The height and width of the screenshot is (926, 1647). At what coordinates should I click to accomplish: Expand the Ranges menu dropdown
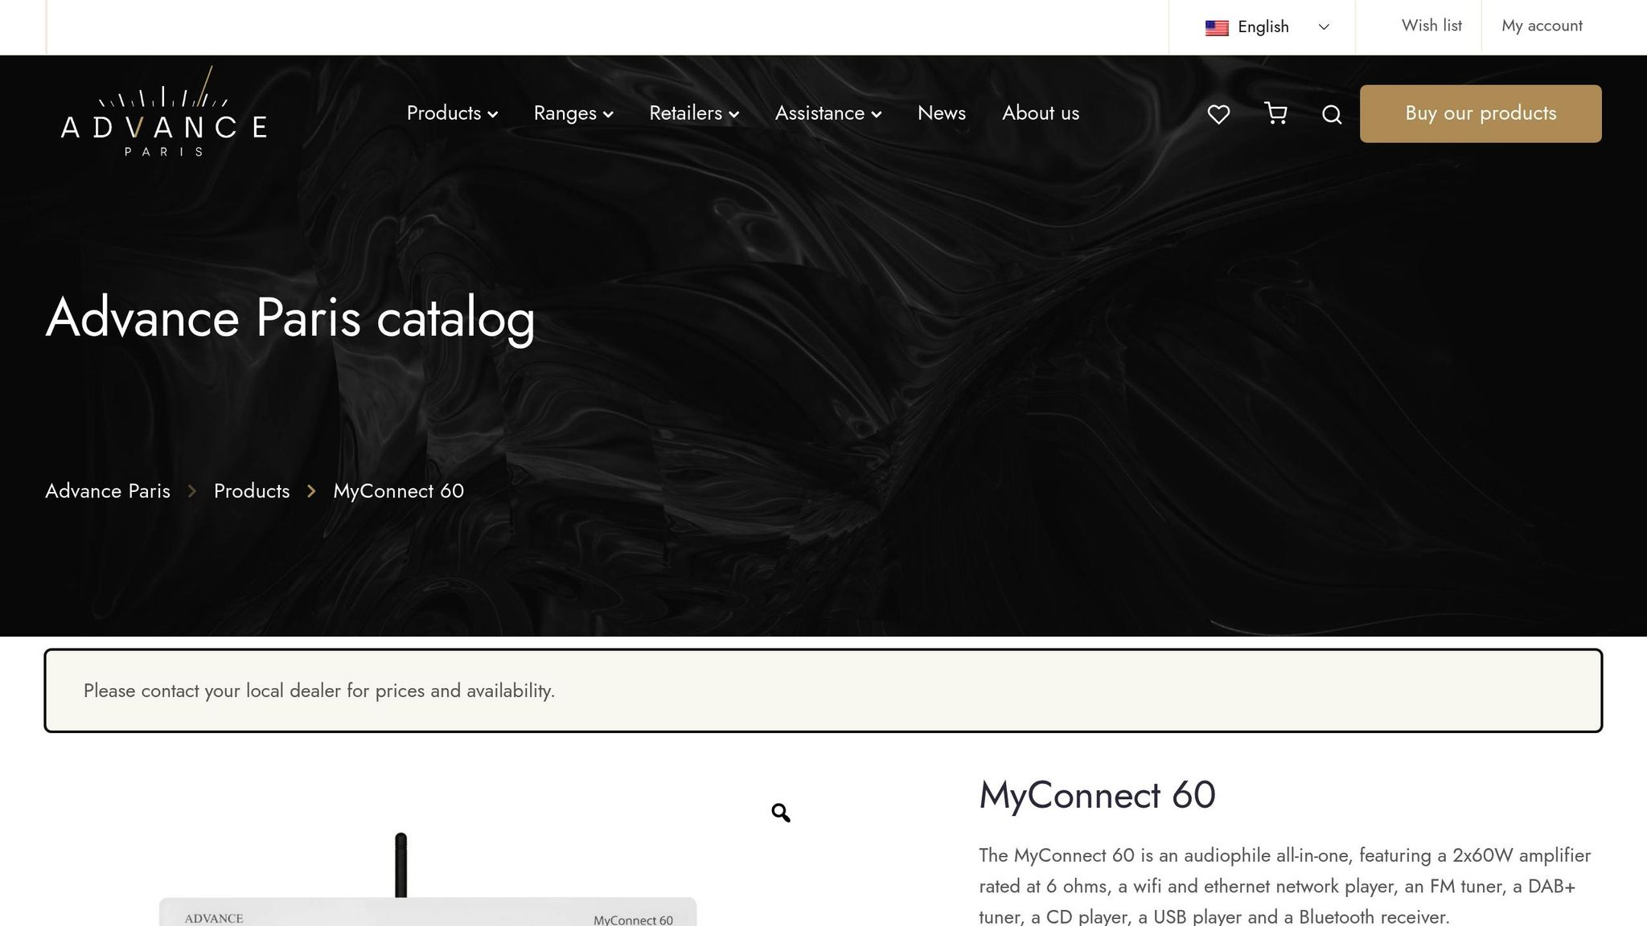(573, 113)
